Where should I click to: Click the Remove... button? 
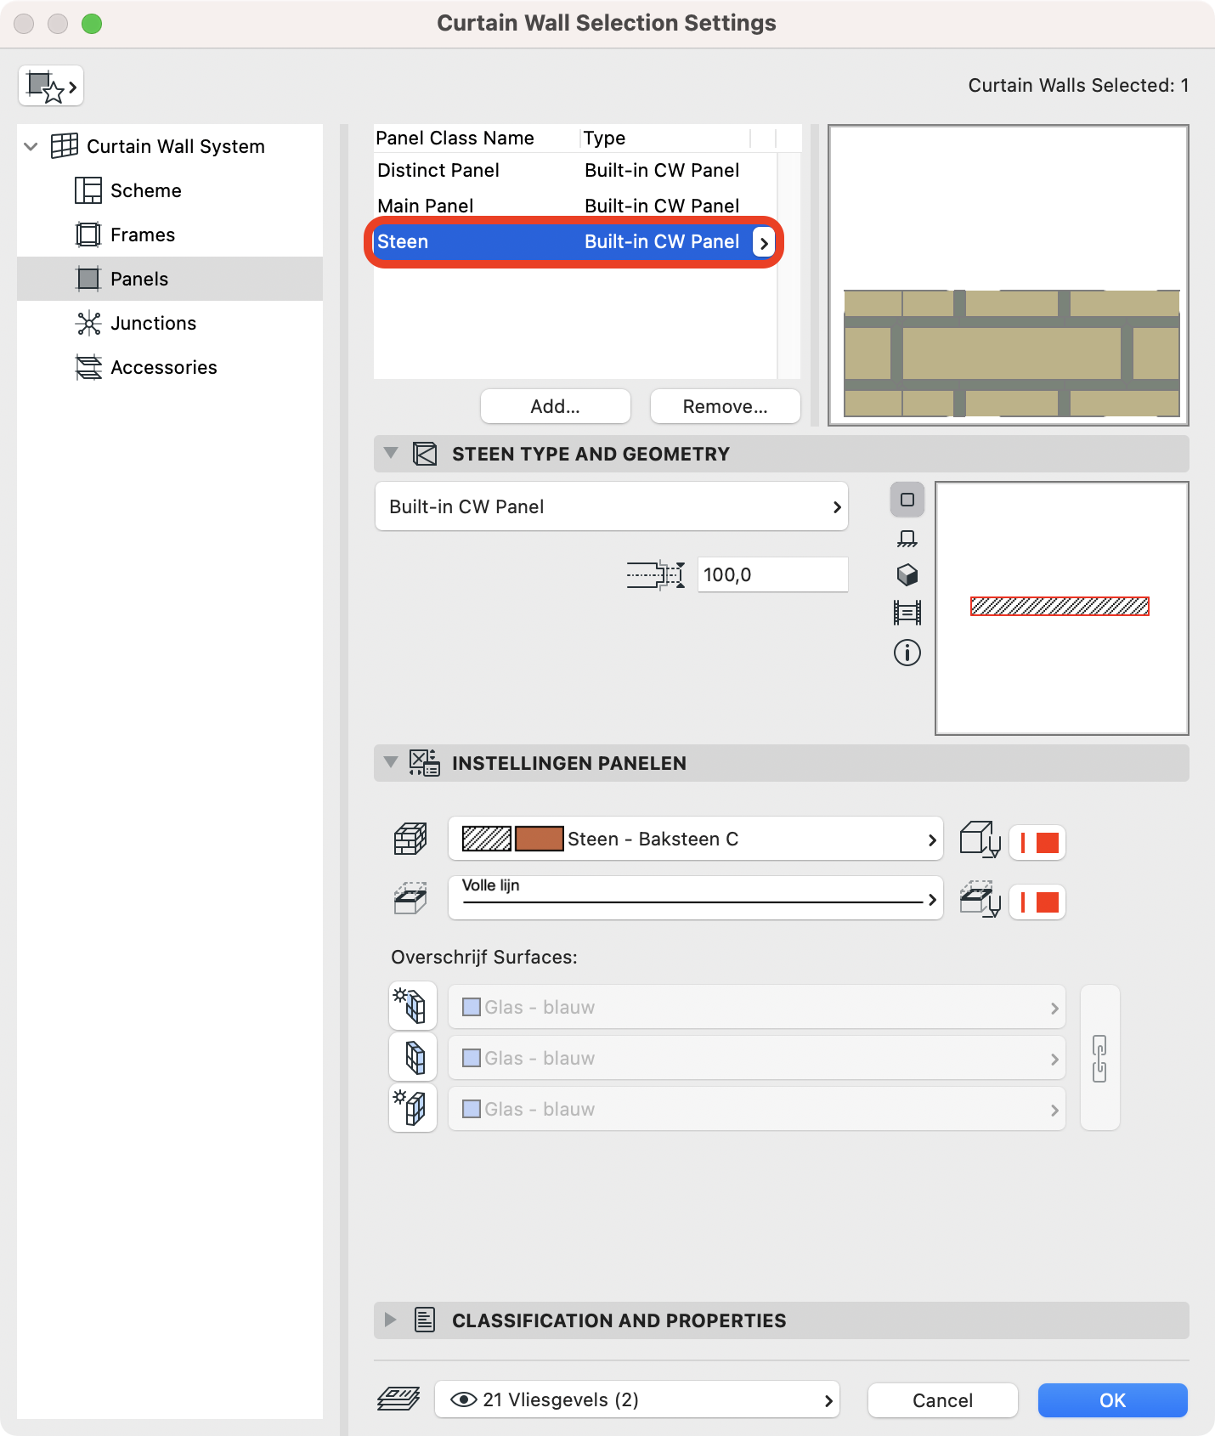726,406
